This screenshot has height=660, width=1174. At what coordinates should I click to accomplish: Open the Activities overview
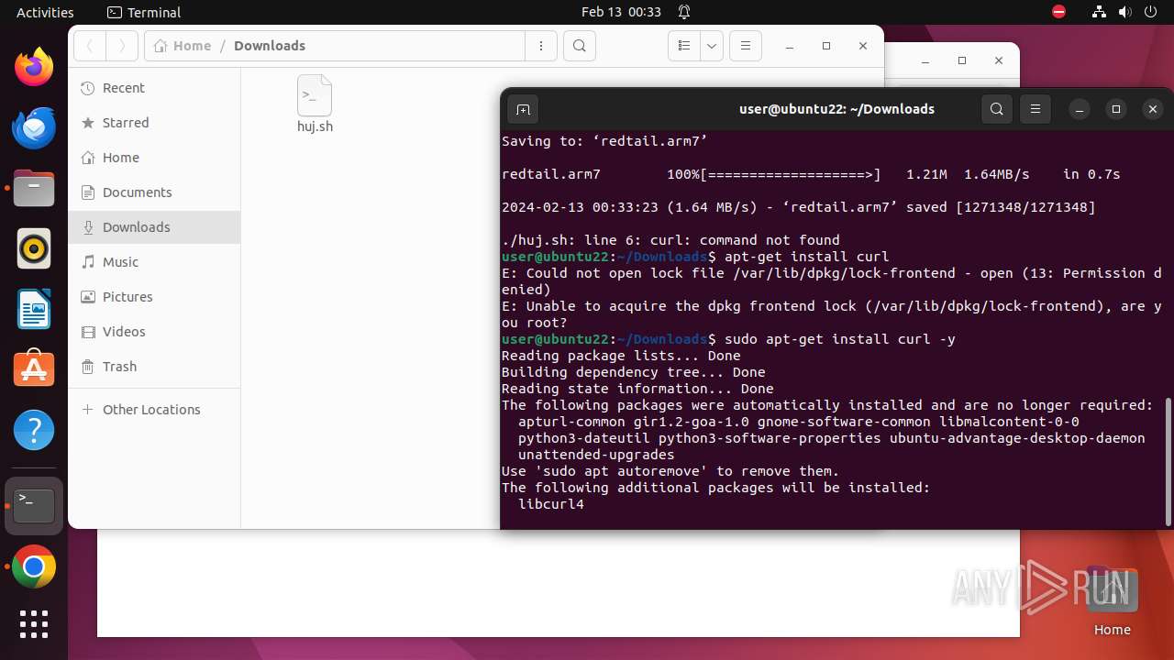(x=45, y=12)
